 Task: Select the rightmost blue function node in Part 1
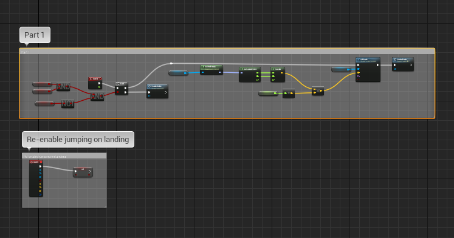[403, 64]
